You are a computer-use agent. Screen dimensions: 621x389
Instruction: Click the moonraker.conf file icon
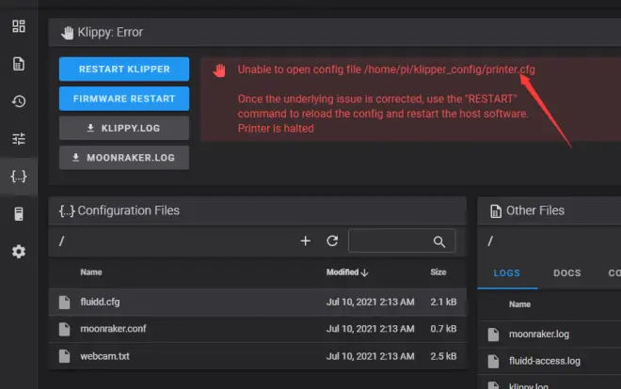click(x=64, y=329)
